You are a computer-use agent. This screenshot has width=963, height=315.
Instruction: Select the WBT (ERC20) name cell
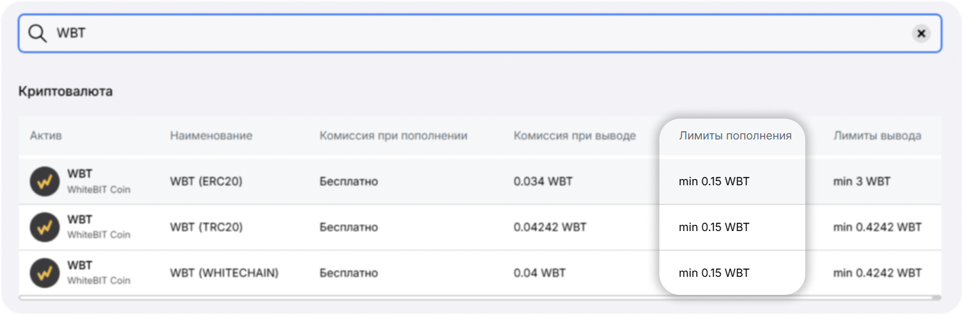coord(206,182)
